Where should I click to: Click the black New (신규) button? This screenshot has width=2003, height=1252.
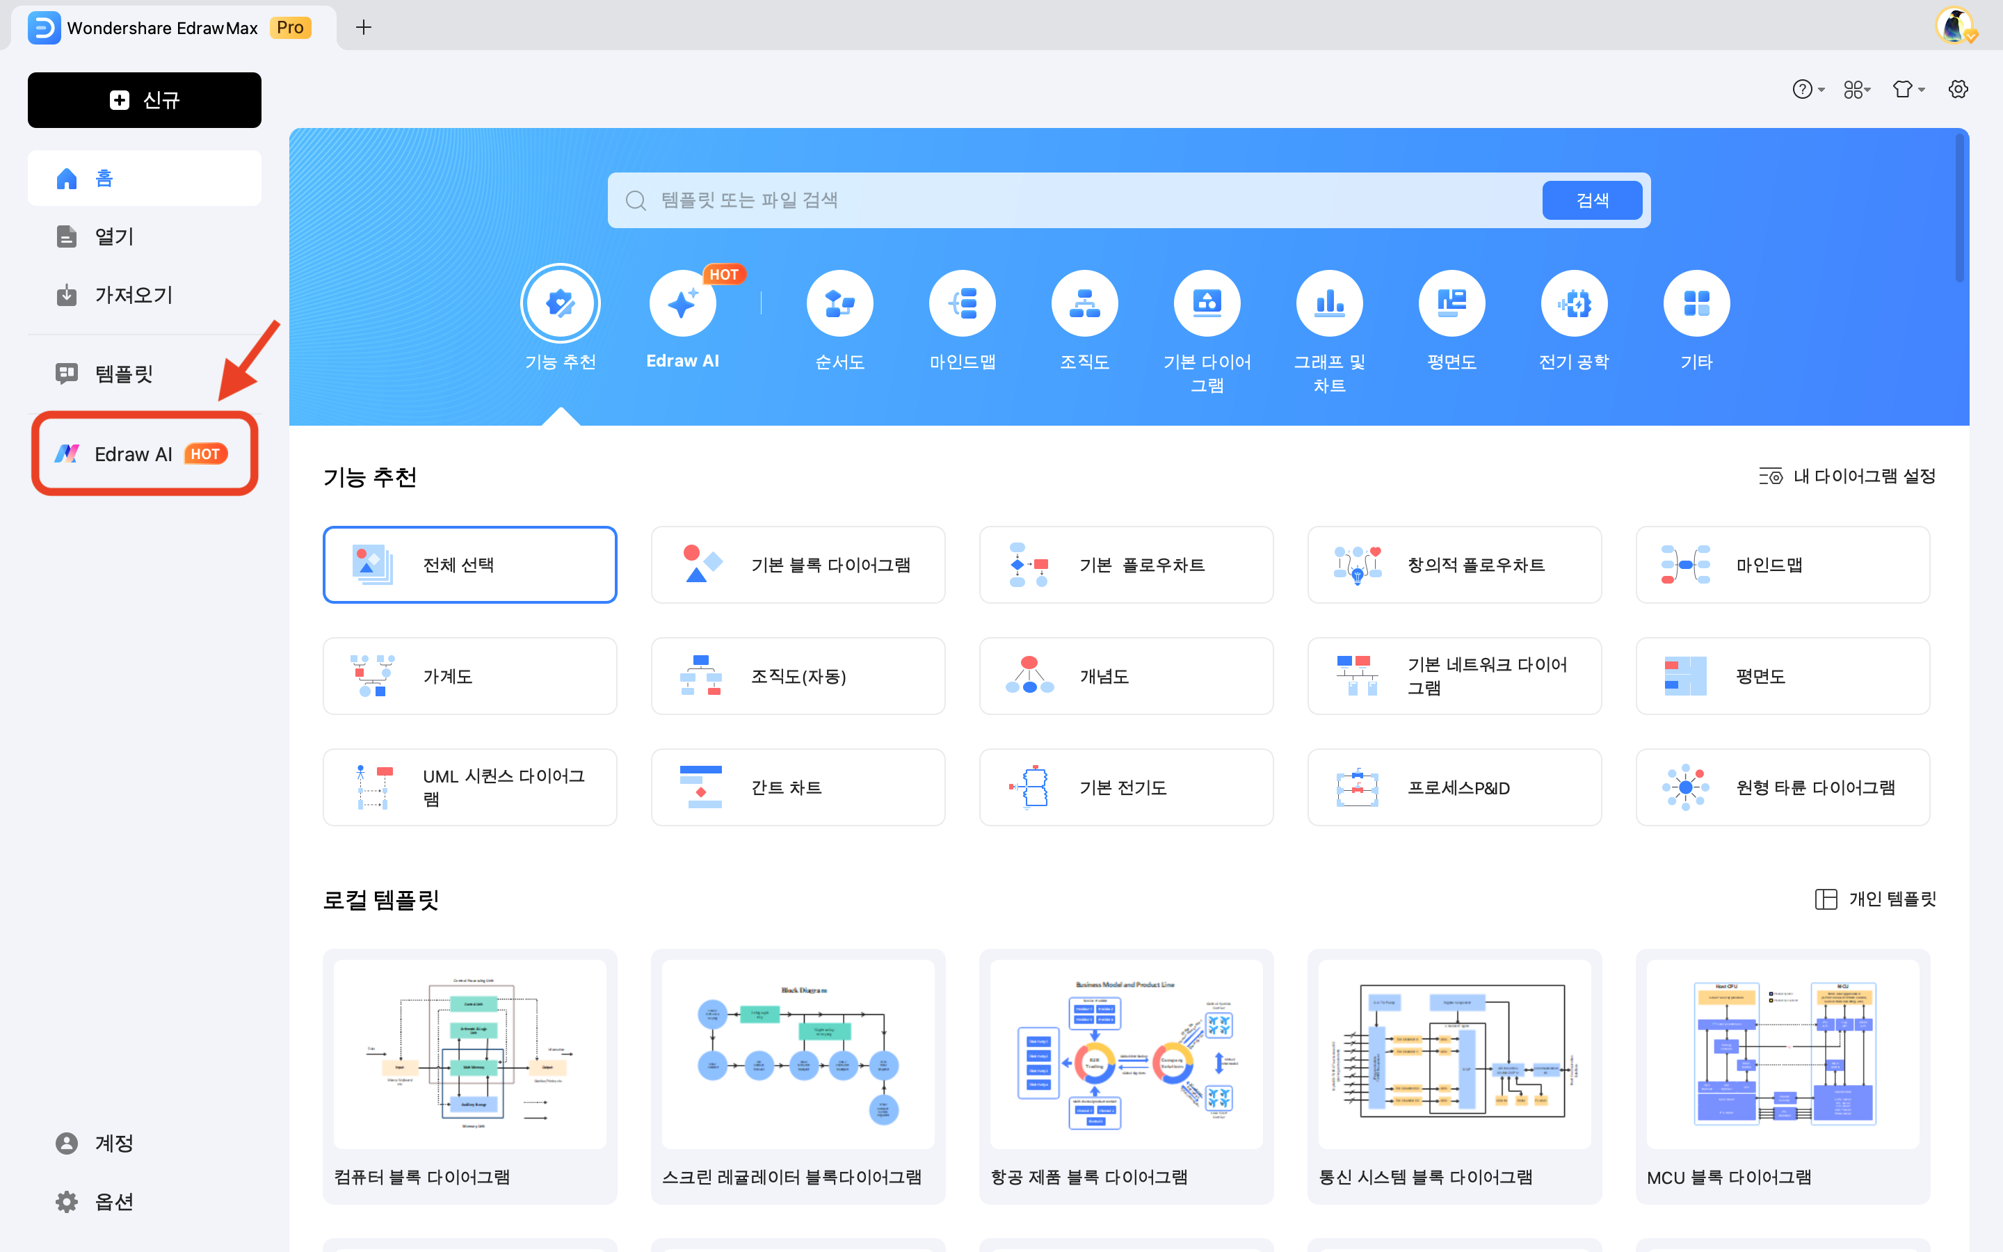tap(144, 100)
